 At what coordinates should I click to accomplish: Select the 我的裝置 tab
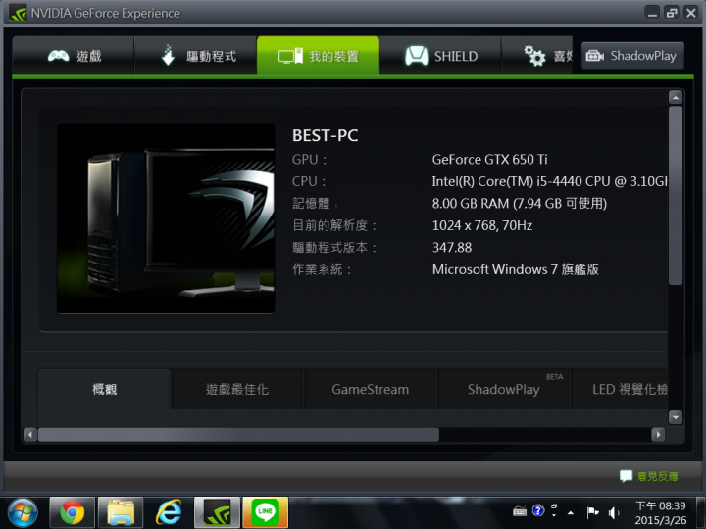click(x=318, y=56)
